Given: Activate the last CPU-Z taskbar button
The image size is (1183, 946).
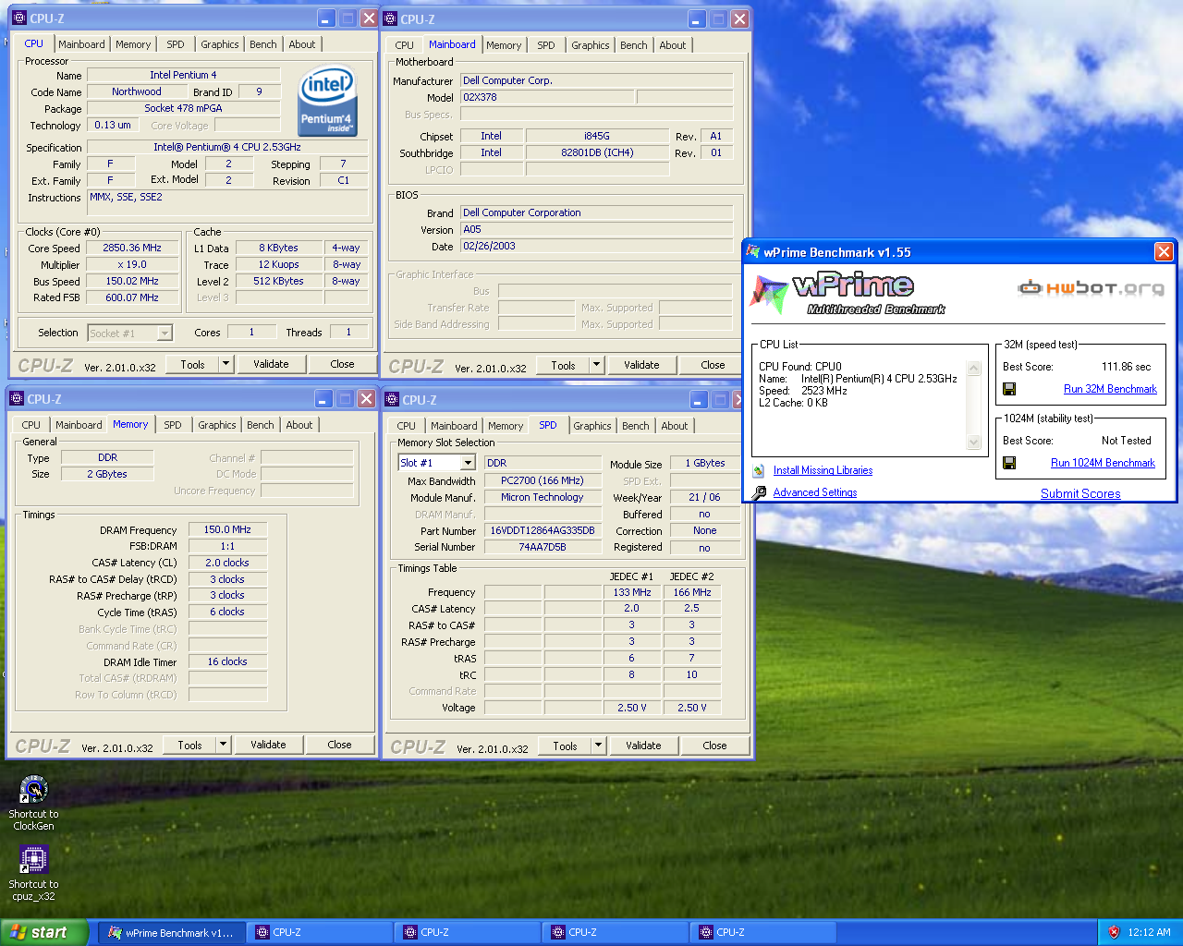Looking at the screenshot, I should pos(762,932).
